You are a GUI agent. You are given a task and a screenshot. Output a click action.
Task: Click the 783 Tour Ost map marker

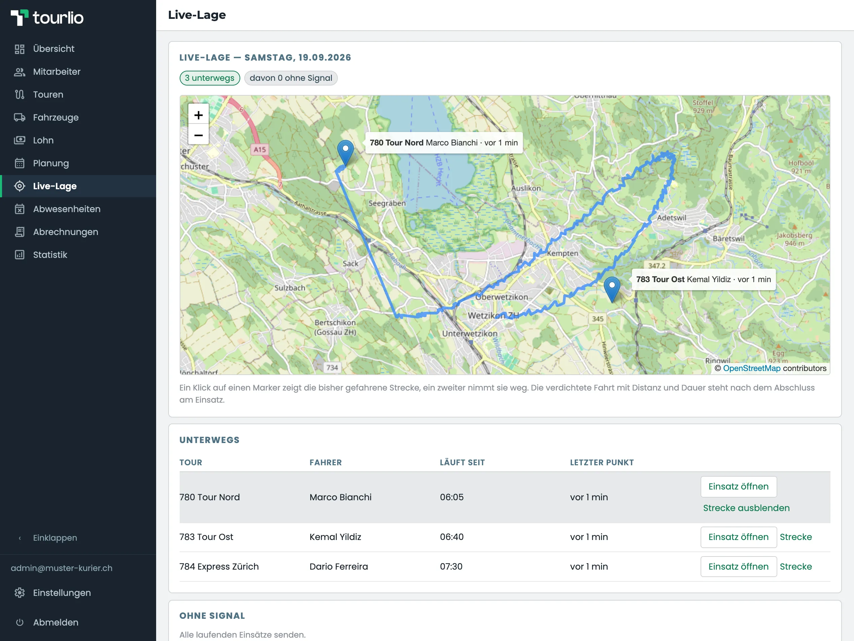(612, 290)
